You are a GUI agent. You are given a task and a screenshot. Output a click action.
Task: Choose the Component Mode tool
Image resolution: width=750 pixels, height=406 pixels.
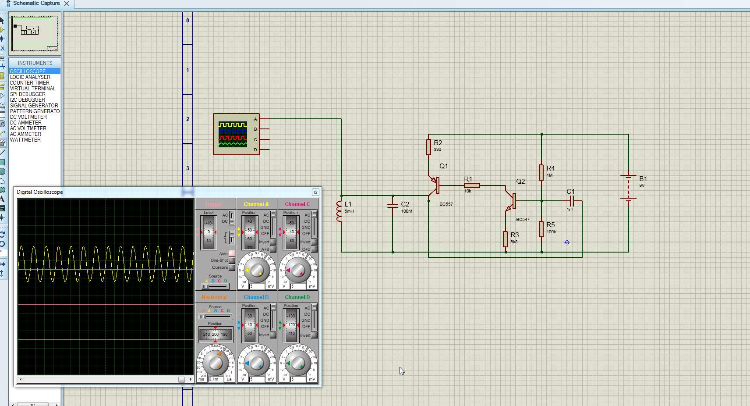(x=2, y=30)
